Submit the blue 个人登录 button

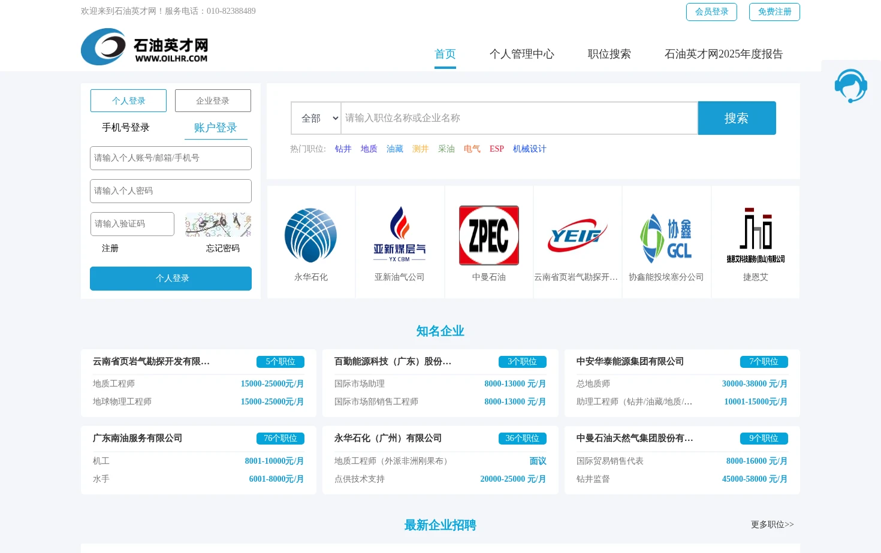point(171,279)
